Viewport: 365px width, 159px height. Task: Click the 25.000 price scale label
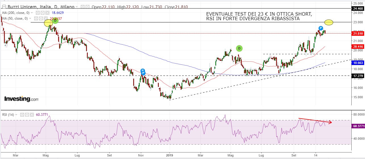358,3
